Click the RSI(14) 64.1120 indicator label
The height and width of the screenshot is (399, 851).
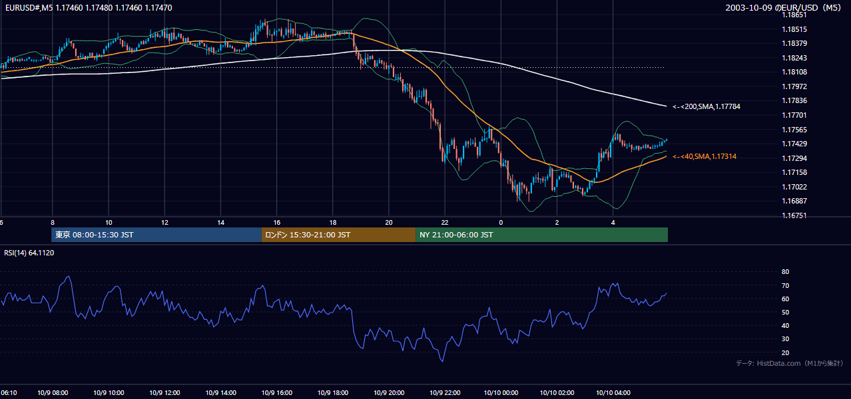coord(29,253)
